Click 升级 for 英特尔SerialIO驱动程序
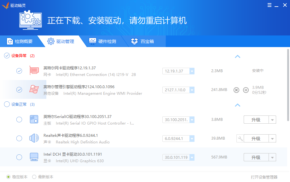 pos(256,120)
